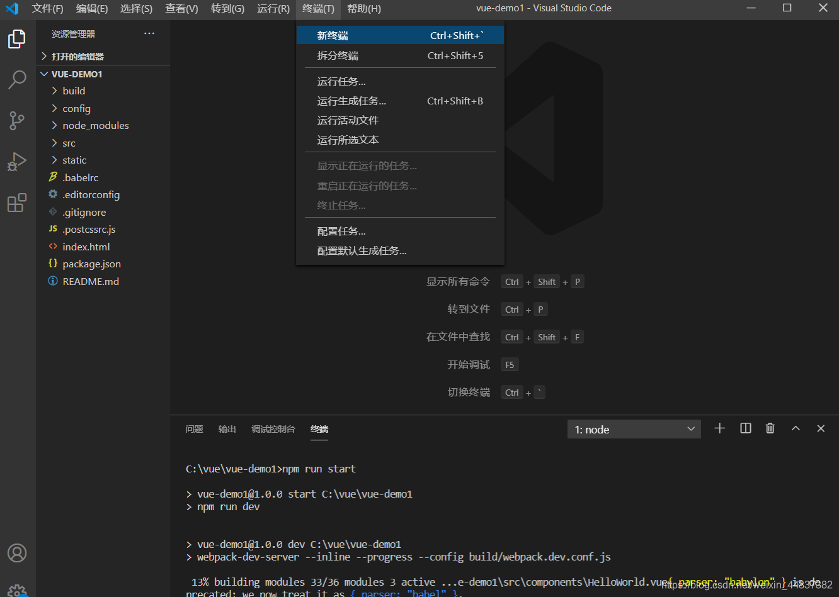Click the JS icon of .postcssrc.js
This screenshot has height=597, width=839.
[53, 229]
